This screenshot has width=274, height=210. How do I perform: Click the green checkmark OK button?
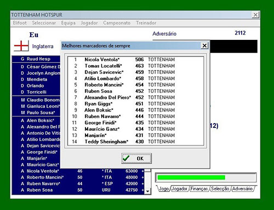pos(136,159)
